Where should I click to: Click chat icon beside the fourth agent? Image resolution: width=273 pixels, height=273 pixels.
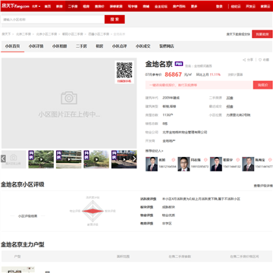(x=270, y=160)
